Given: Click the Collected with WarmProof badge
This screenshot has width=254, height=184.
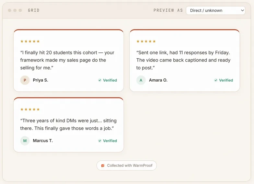Looking at the screenshot, I should click(126, 165).
